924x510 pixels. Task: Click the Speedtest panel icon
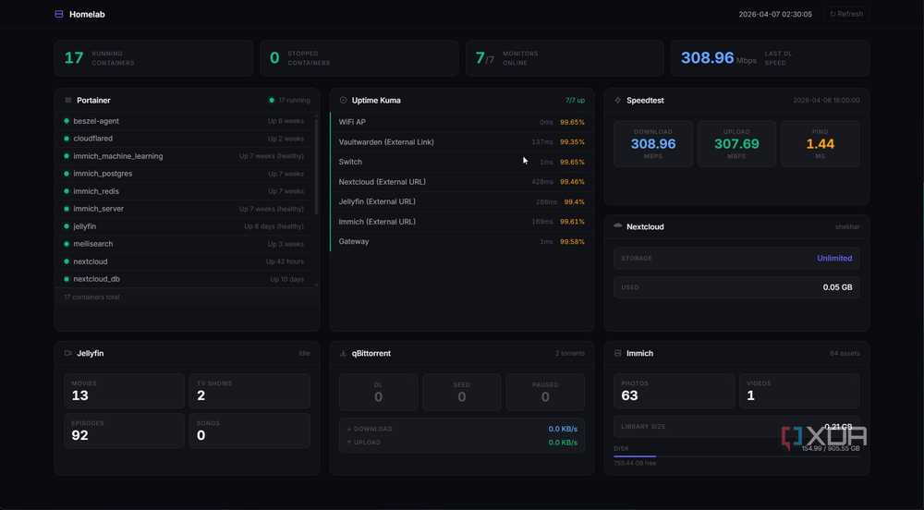(617, 100)
